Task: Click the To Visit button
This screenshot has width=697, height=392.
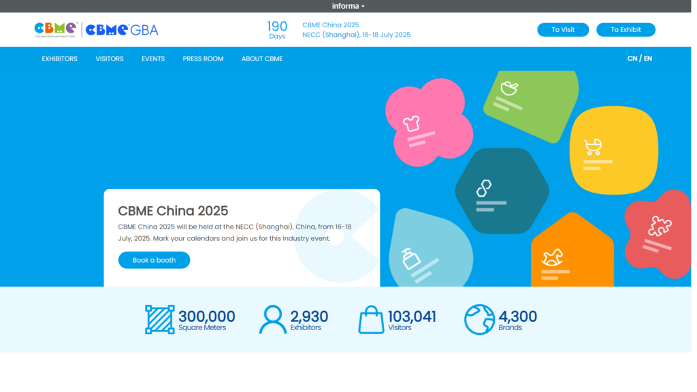Action: pos(563,30)
